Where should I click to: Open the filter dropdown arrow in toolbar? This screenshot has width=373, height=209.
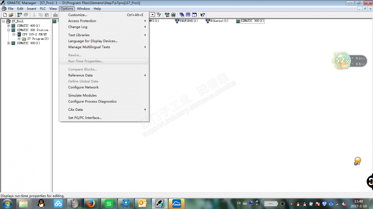[152, 15]
